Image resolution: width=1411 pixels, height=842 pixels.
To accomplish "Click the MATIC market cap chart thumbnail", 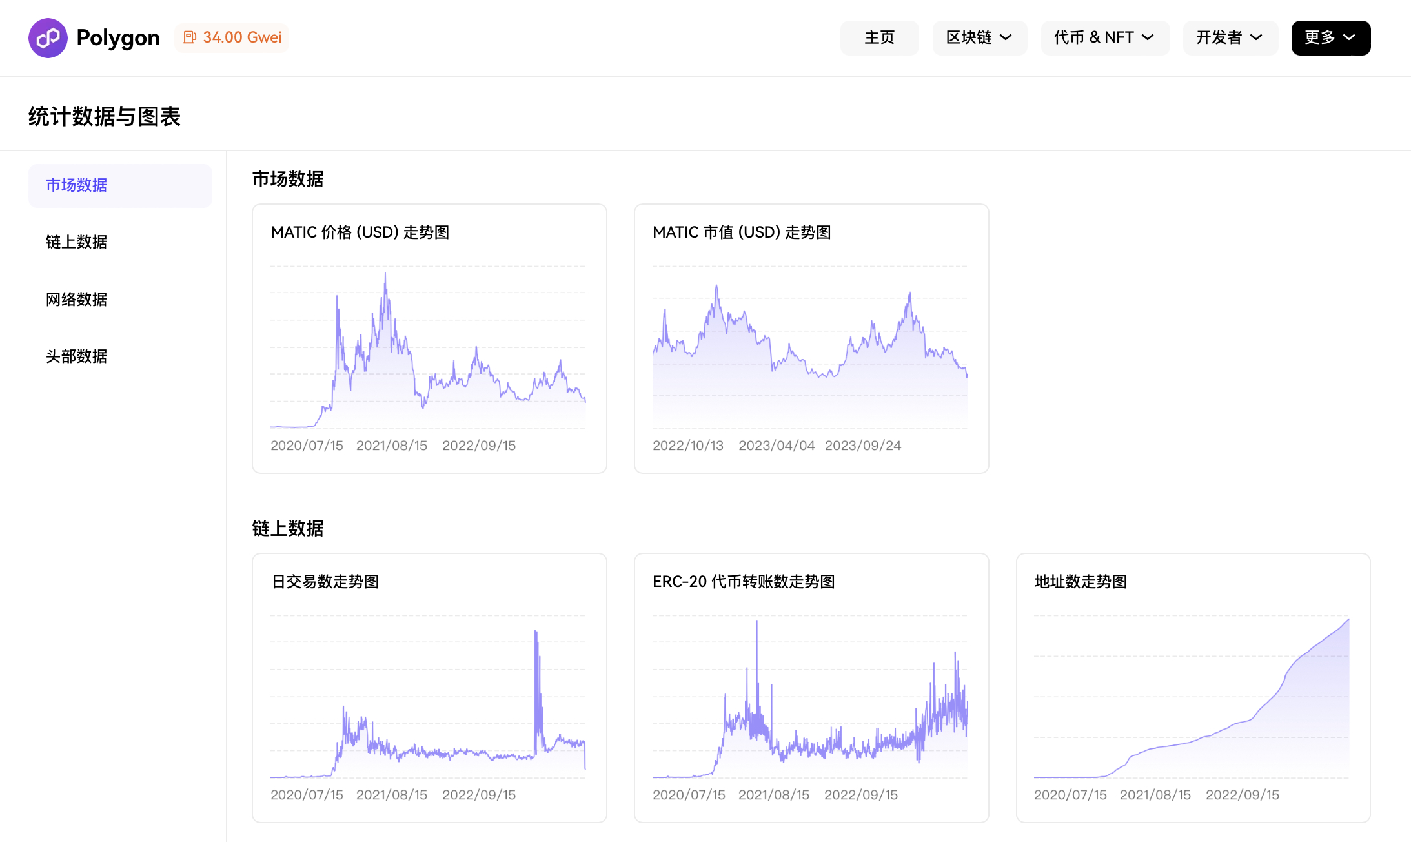I will (x=810, y=348).
